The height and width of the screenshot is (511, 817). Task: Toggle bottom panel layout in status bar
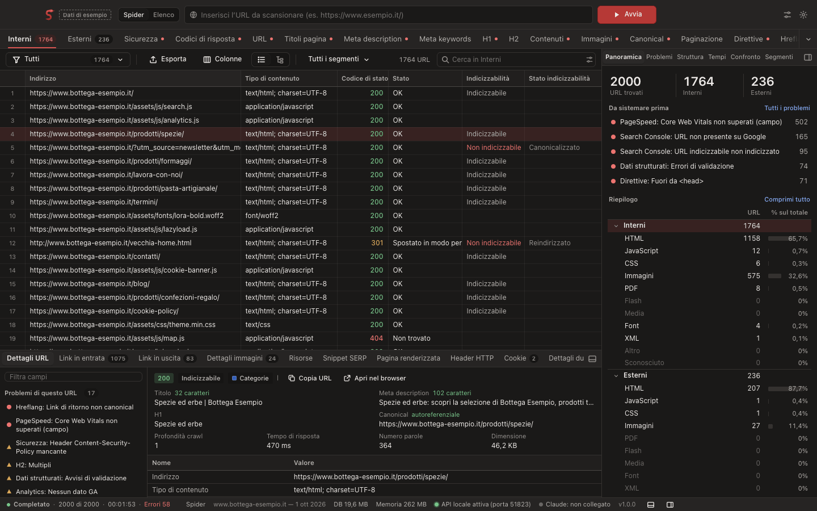coord(651,505)
